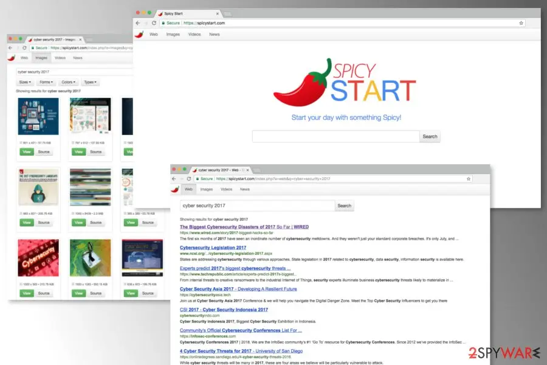The width and height of the screenshot is (547, 365).
Task: Go back in the image results window
Action: (10, 48)
